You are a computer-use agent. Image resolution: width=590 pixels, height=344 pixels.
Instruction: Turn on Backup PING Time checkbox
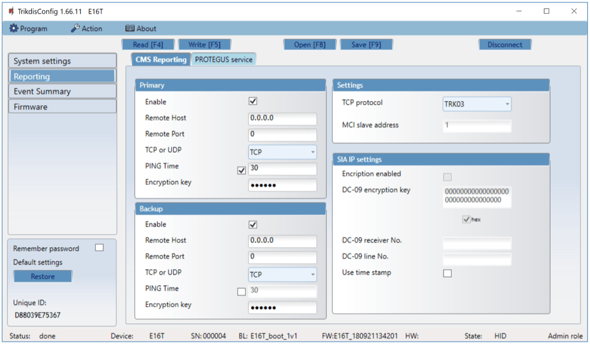241,291
